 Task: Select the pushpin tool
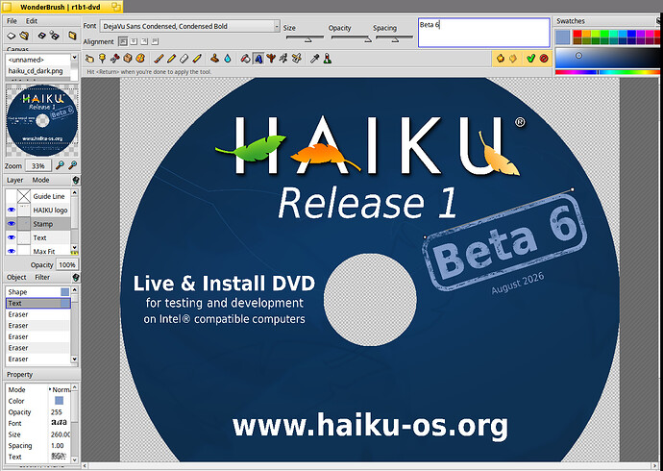point(102,59)
